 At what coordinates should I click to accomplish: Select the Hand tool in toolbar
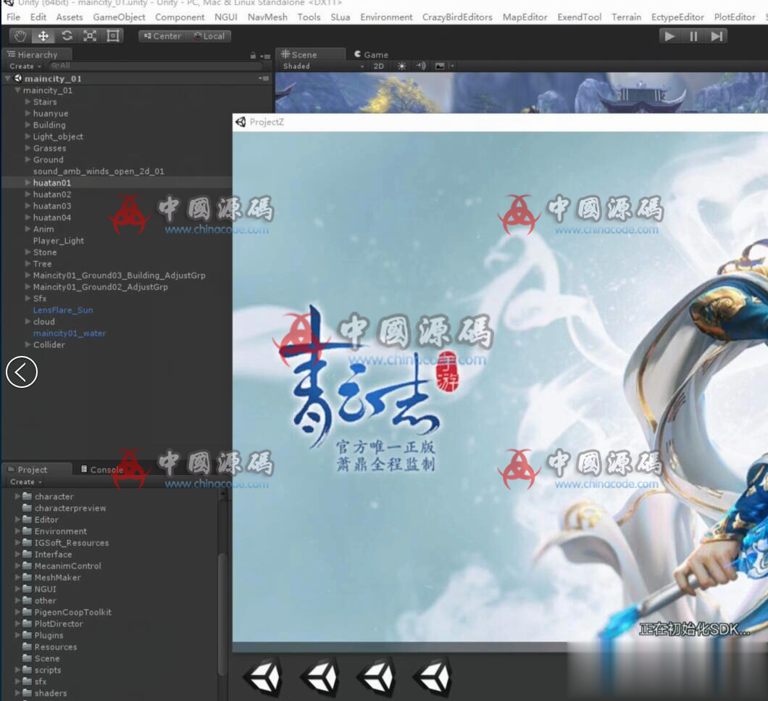coord(20,36)
